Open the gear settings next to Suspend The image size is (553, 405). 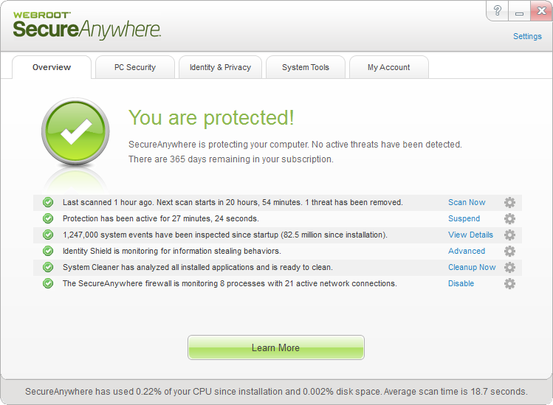[509, 218]
